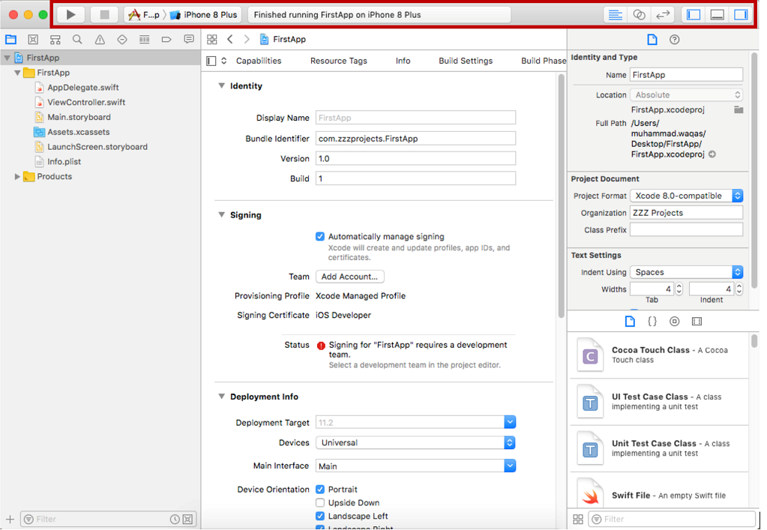This screenshot has width=767, height=530.
Task: Collapse the FirstApp project root
Action: coord(7,58)
